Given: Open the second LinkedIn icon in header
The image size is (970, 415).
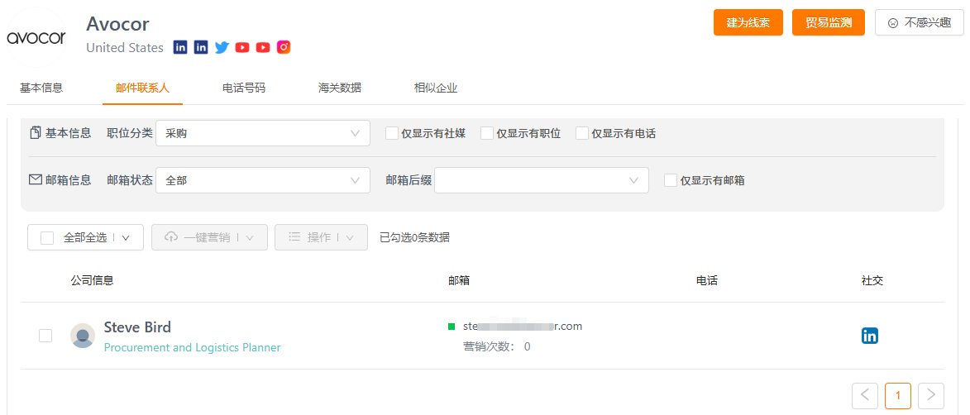Looking at the screenshot, I should click(x=201, y=47).
